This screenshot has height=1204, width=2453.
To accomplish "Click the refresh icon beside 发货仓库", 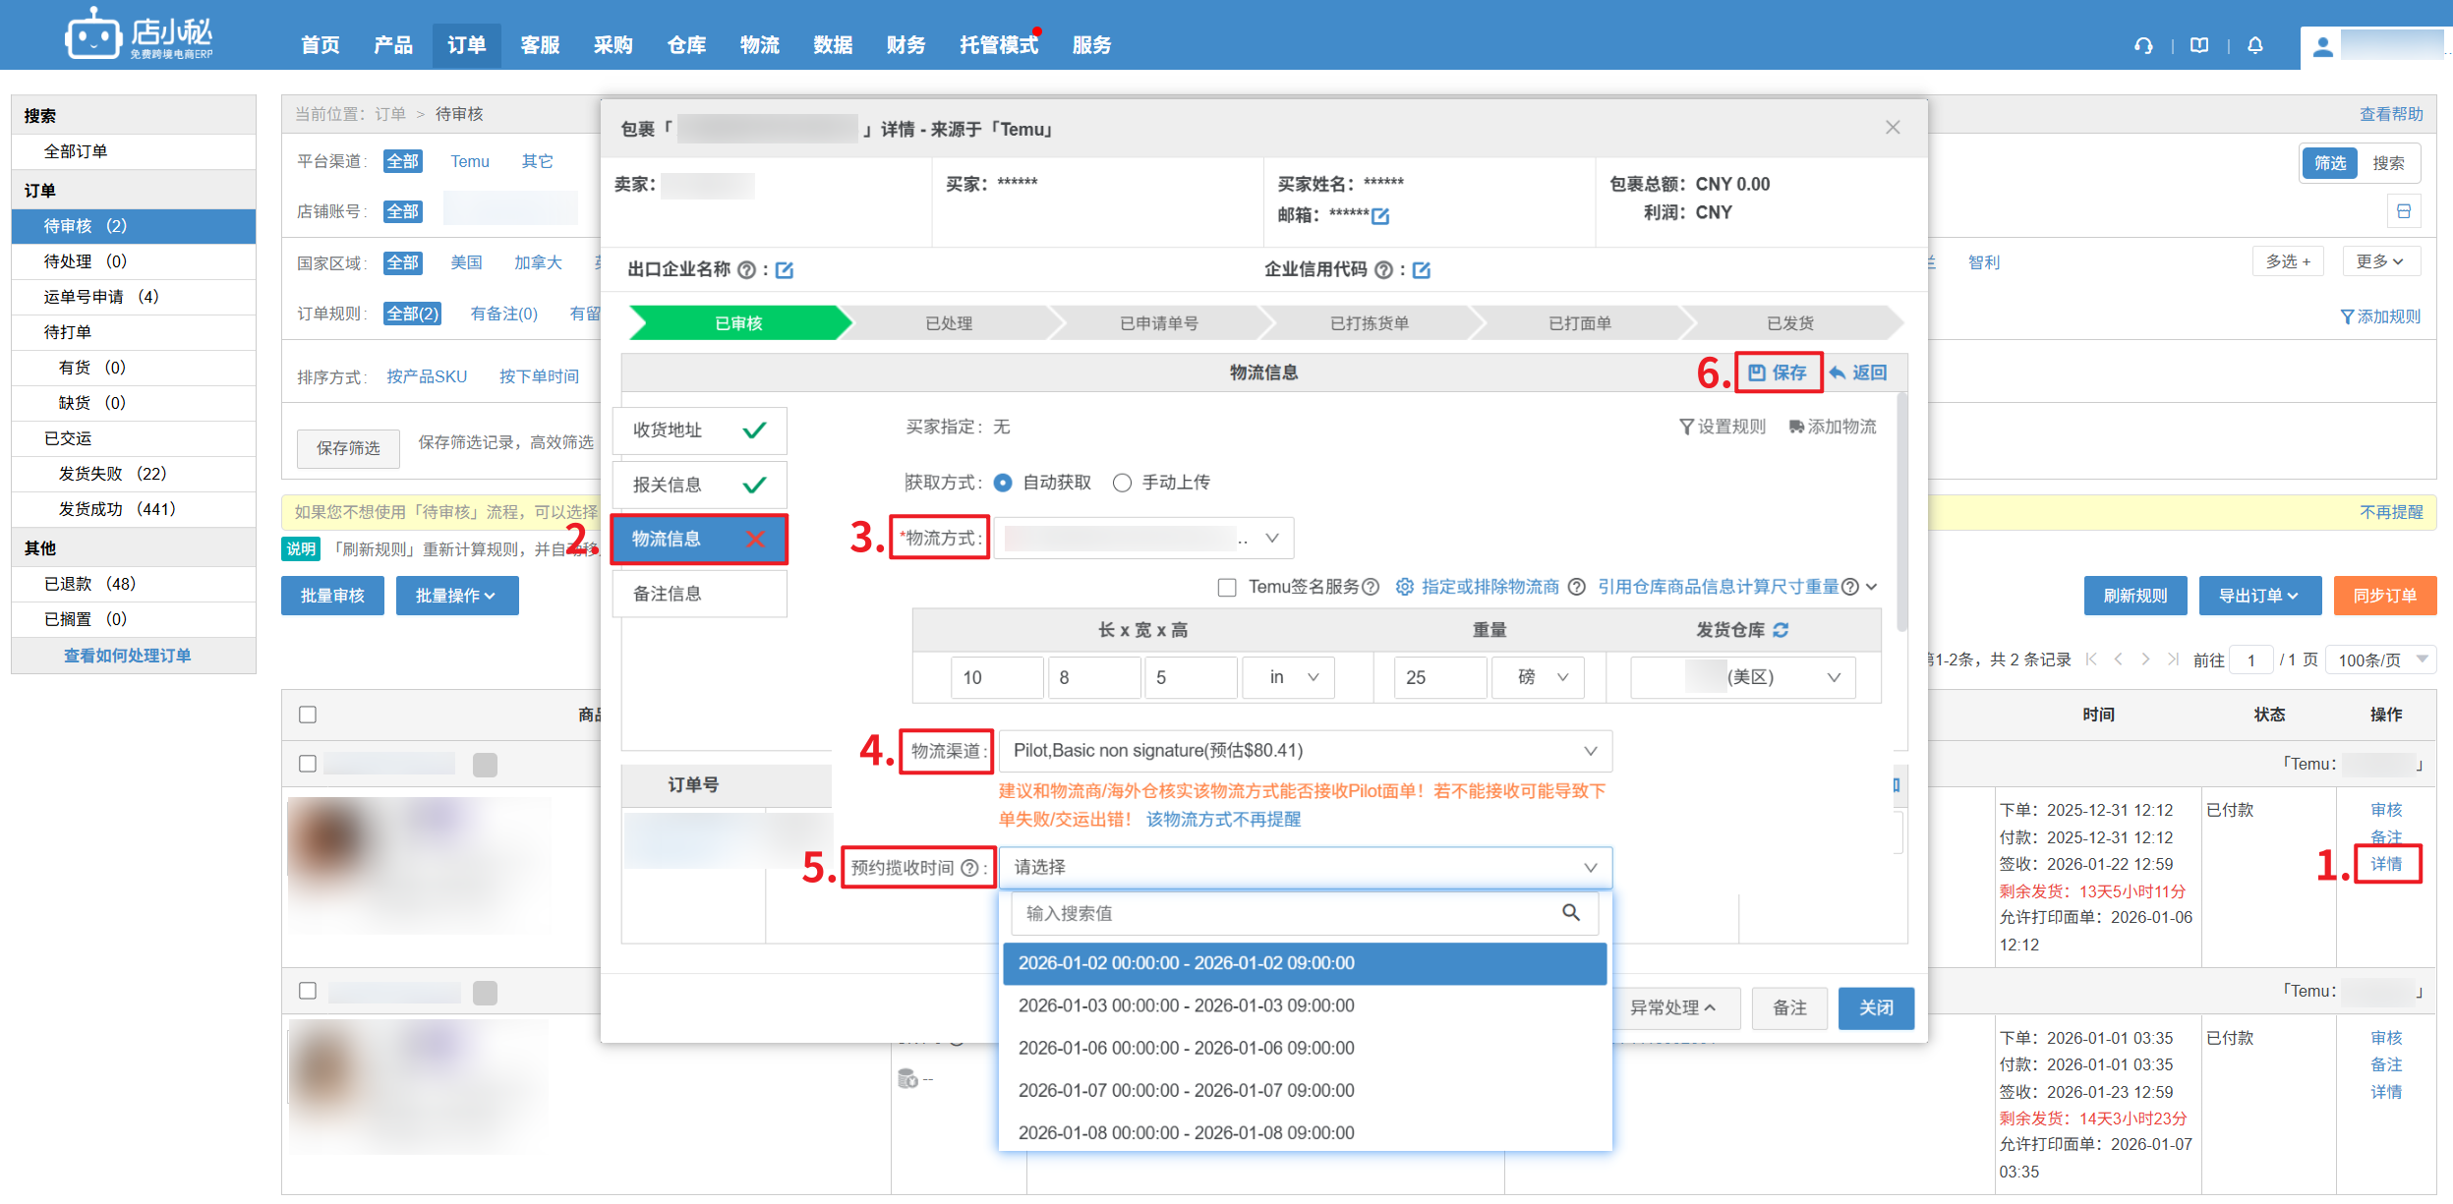I will [1781, 630].
